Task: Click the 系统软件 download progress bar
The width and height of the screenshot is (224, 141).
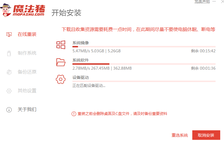Action: pyautogui.click(x=144, y=64)
